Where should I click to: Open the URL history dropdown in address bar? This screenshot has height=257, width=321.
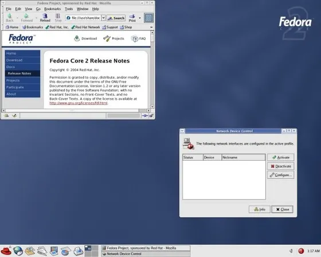pyautogui.click(x=103, y=18)
